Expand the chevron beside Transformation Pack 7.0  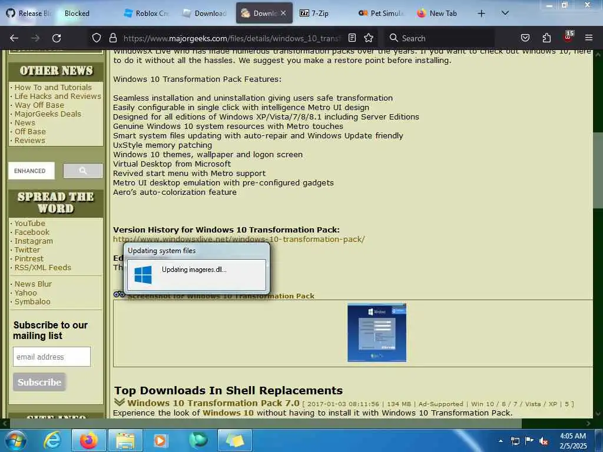click(120, 402)
